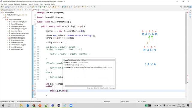The width and height of the screenshot is (192, 108).
Task: Collapse the com.faq.programs package node
Action: (x=5, y=19)
